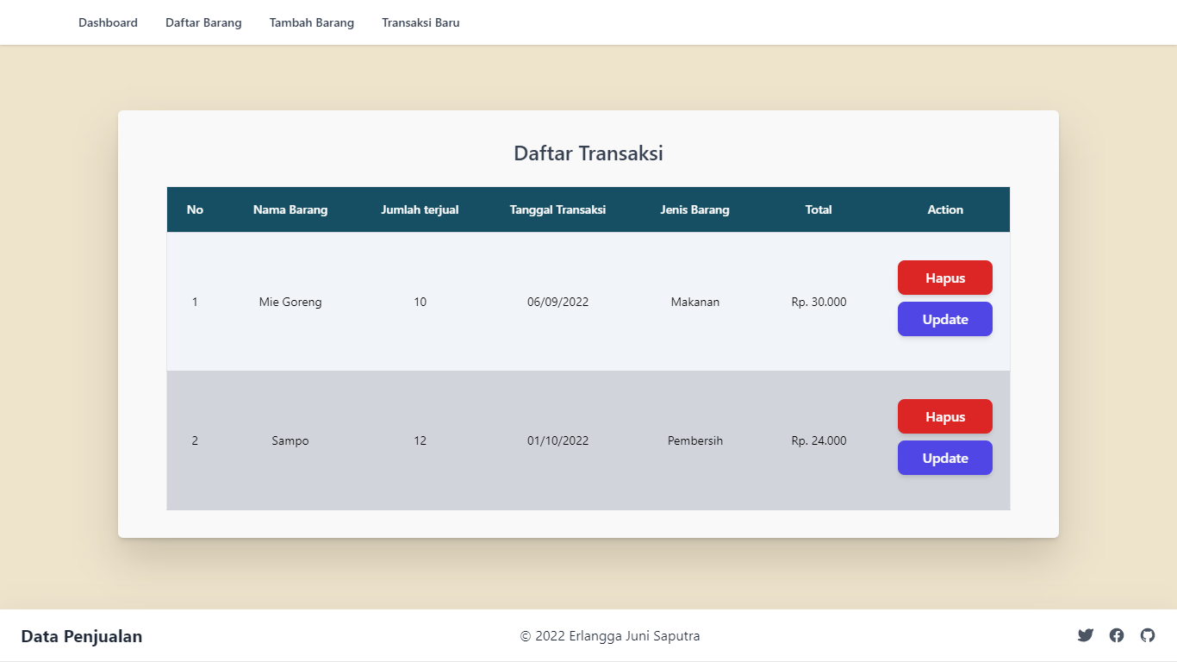Select the Jenis Barang column header
The height and width of the screenshot is (662, 1177).
point(695,209)
